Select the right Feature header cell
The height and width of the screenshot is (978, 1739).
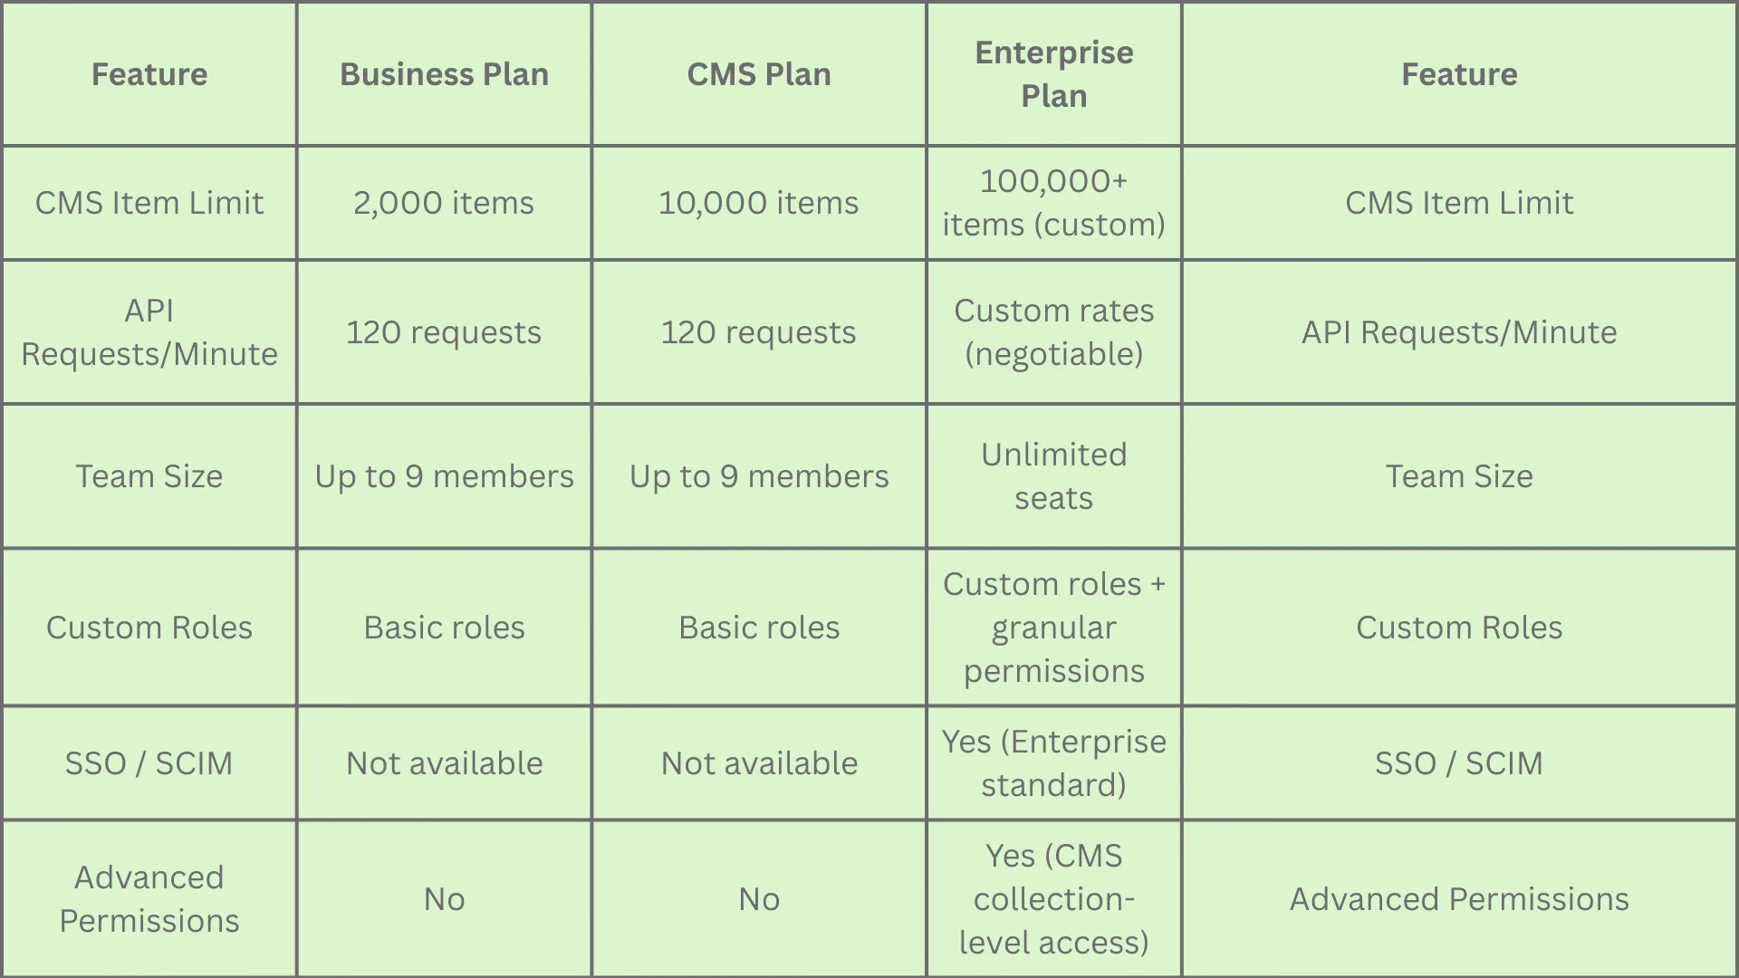[x=1459, y=74]
